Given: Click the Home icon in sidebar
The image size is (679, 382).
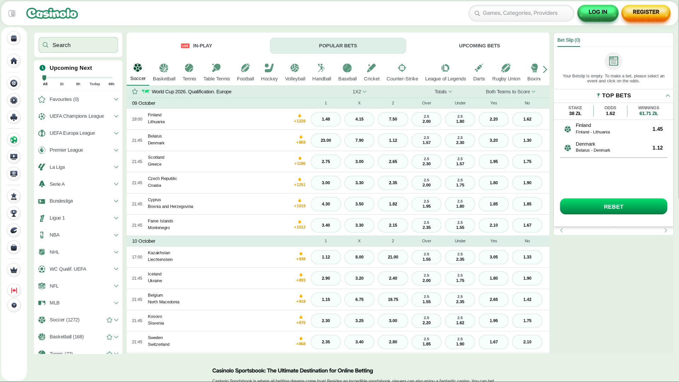Looking at the screenshot, I should click(14, 61).
